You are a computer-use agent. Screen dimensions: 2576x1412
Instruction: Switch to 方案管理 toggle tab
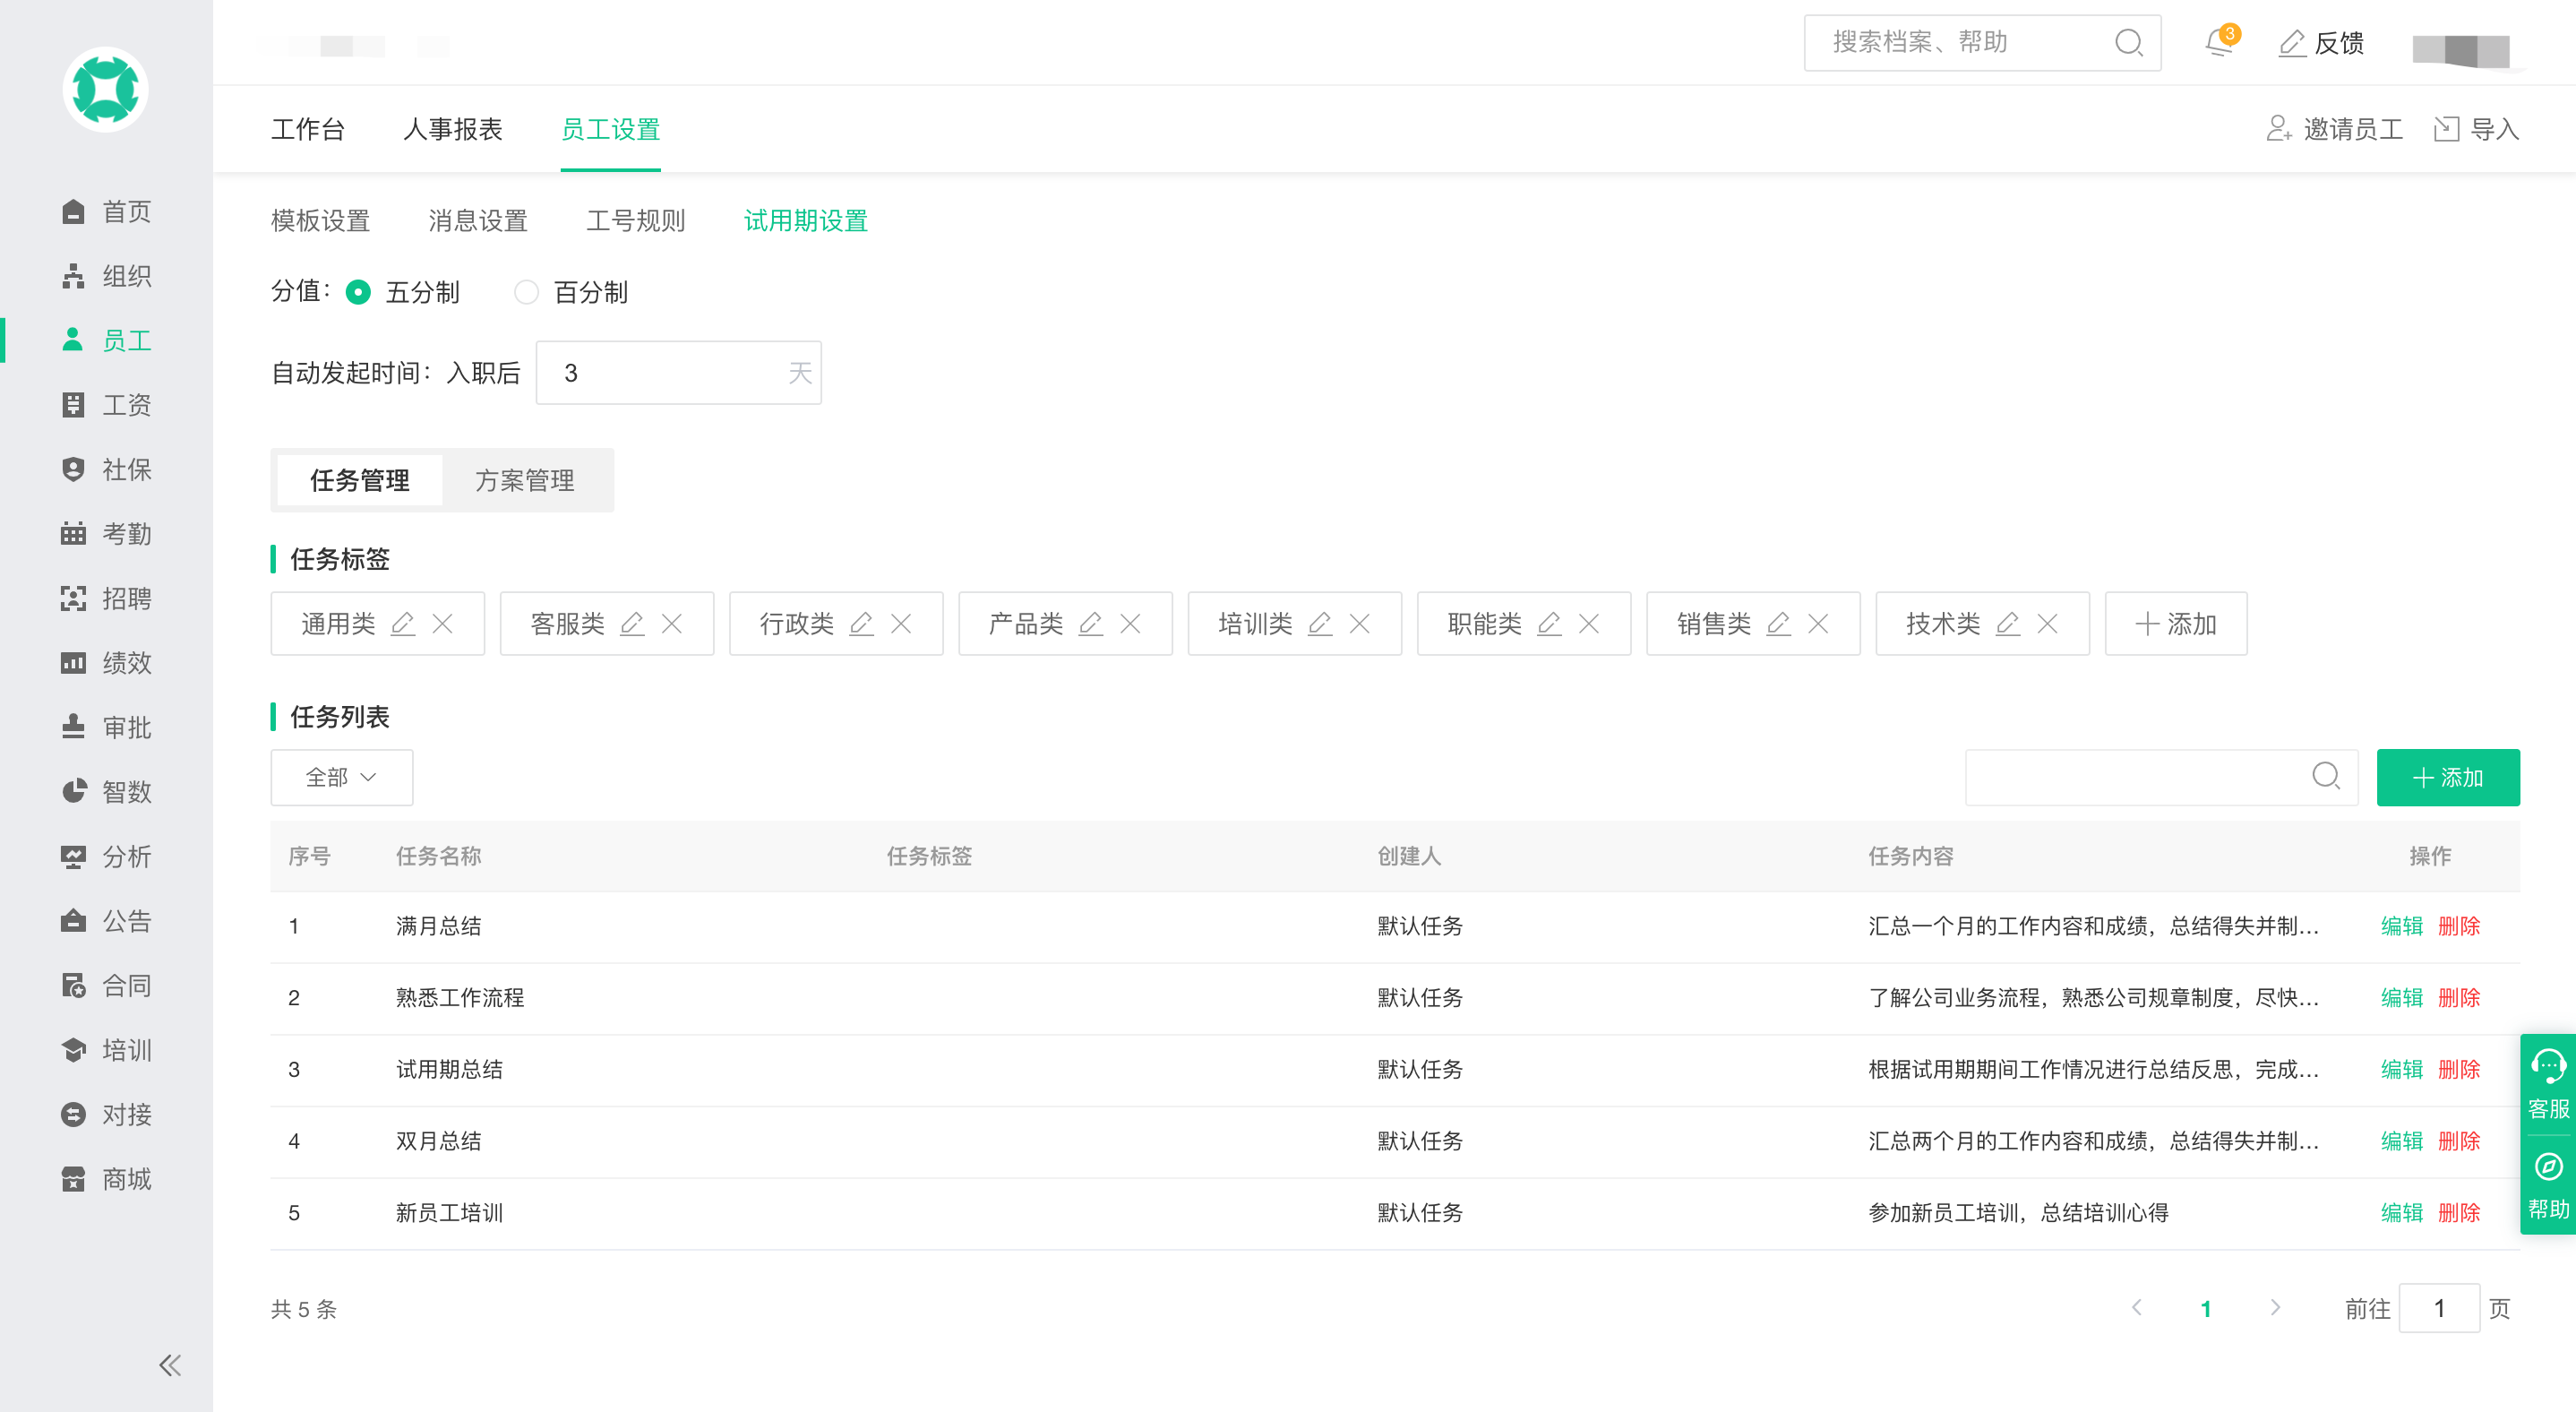[x=524, y=481]
